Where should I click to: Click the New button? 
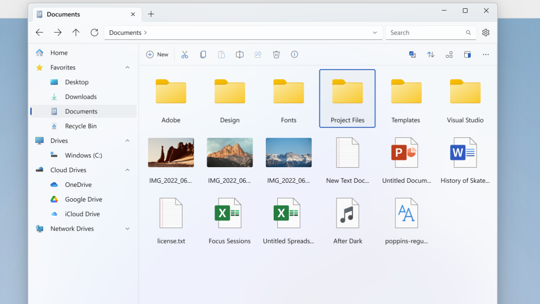point(157,54)
